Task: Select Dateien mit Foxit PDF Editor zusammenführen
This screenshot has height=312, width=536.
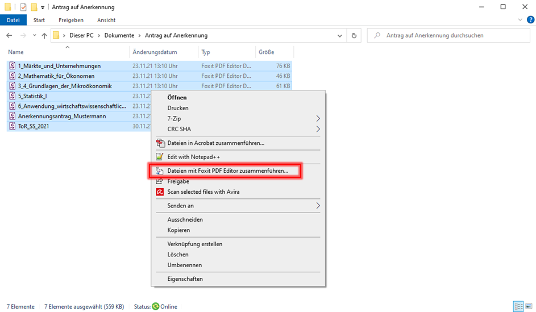Action: click(x=228, y=170)
